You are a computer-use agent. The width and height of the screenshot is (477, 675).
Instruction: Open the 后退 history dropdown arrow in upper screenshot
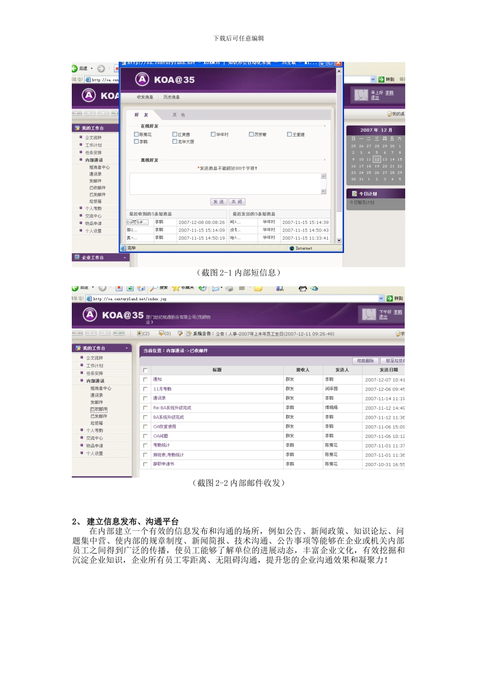point(92,69)
